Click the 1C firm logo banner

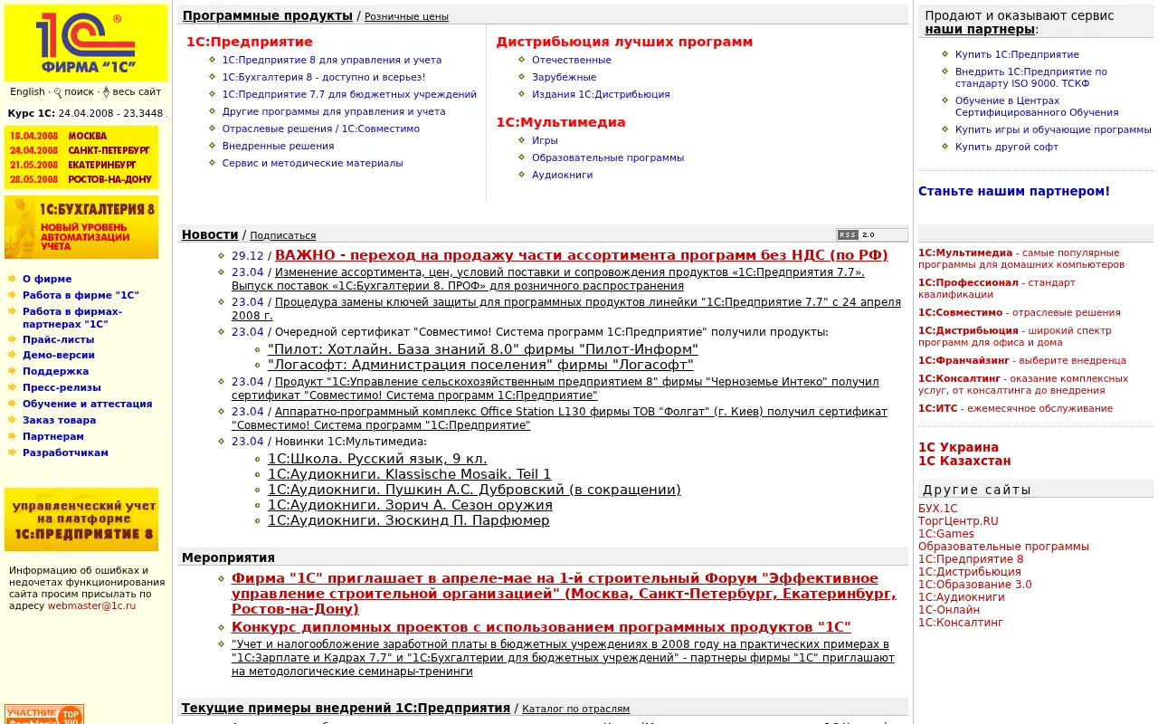point(86,43)
